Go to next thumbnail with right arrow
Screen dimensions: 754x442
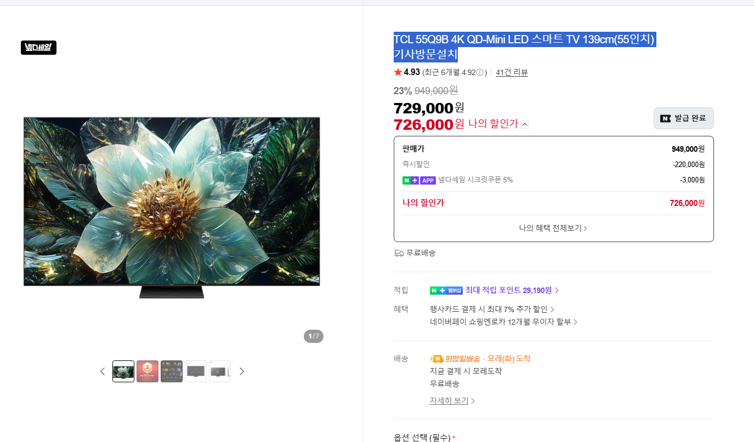[x=241, y=371]
